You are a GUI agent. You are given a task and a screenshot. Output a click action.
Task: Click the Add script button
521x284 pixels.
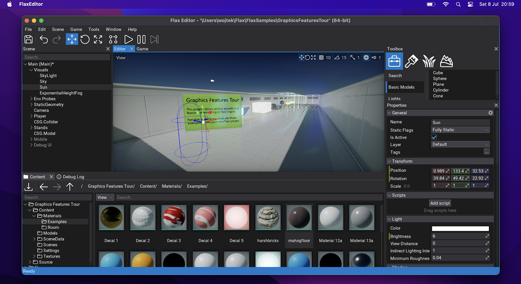(440, 203)
